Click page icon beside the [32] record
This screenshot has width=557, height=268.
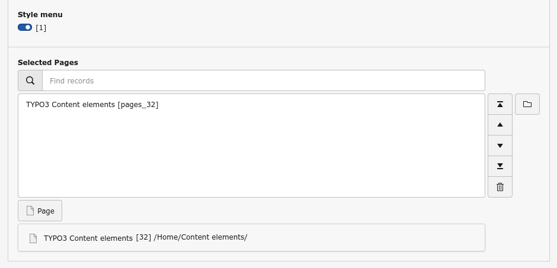tap(34, 238)
